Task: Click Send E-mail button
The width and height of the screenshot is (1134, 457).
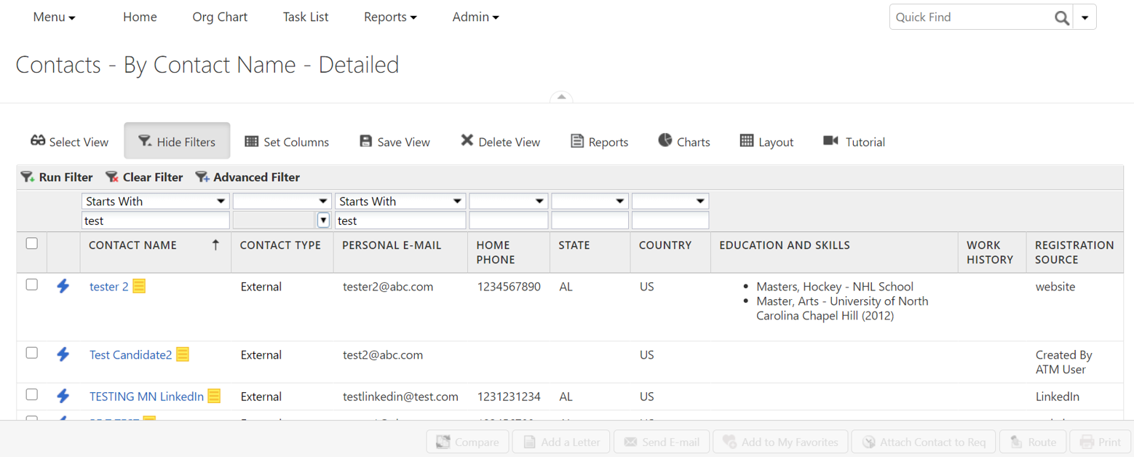Action: coord(662,442)
